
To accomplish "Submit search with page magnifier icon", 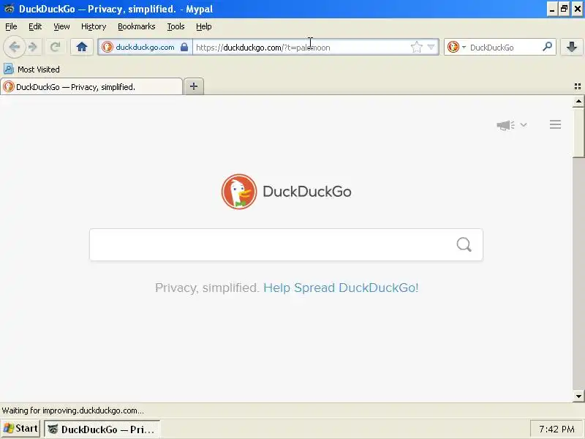I will [464, 245].
